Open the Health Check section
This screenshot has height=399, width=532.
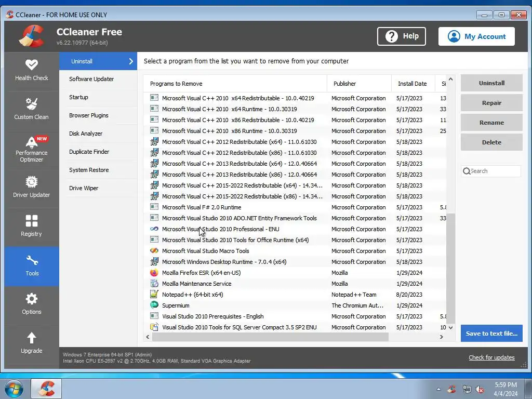point(32,71)
